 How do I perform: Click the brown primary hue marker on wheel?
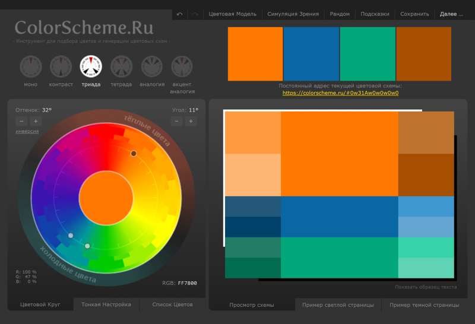(134, 154)
